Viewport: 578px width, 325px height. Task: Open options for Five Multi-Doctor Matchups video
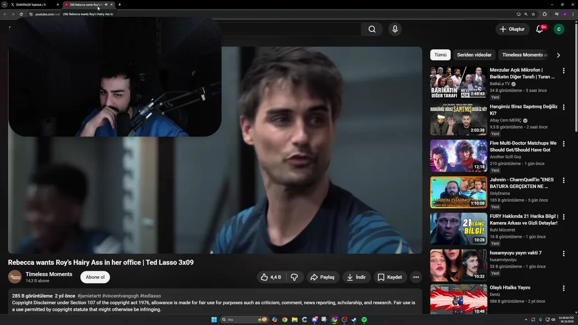tap(564, 144)
